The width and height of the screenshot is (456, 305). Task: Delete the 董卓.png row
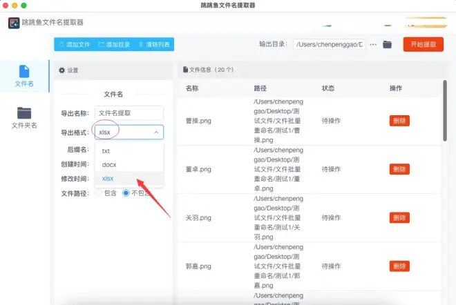pos(399,169)
